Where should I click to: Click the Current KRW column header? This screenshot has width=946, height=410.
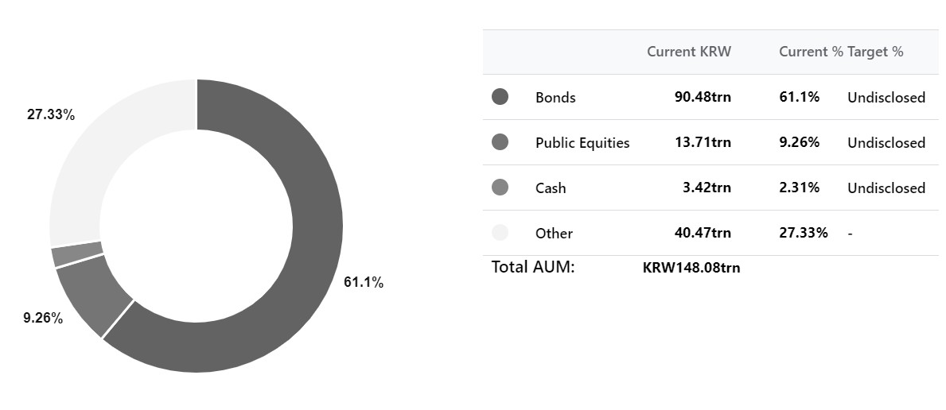pos(689,52)
